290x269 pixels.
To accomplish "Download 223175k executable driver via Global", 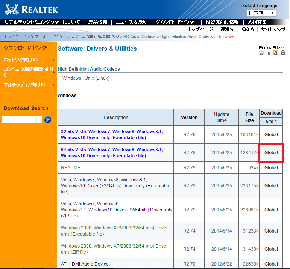I will tap(271, 186).
